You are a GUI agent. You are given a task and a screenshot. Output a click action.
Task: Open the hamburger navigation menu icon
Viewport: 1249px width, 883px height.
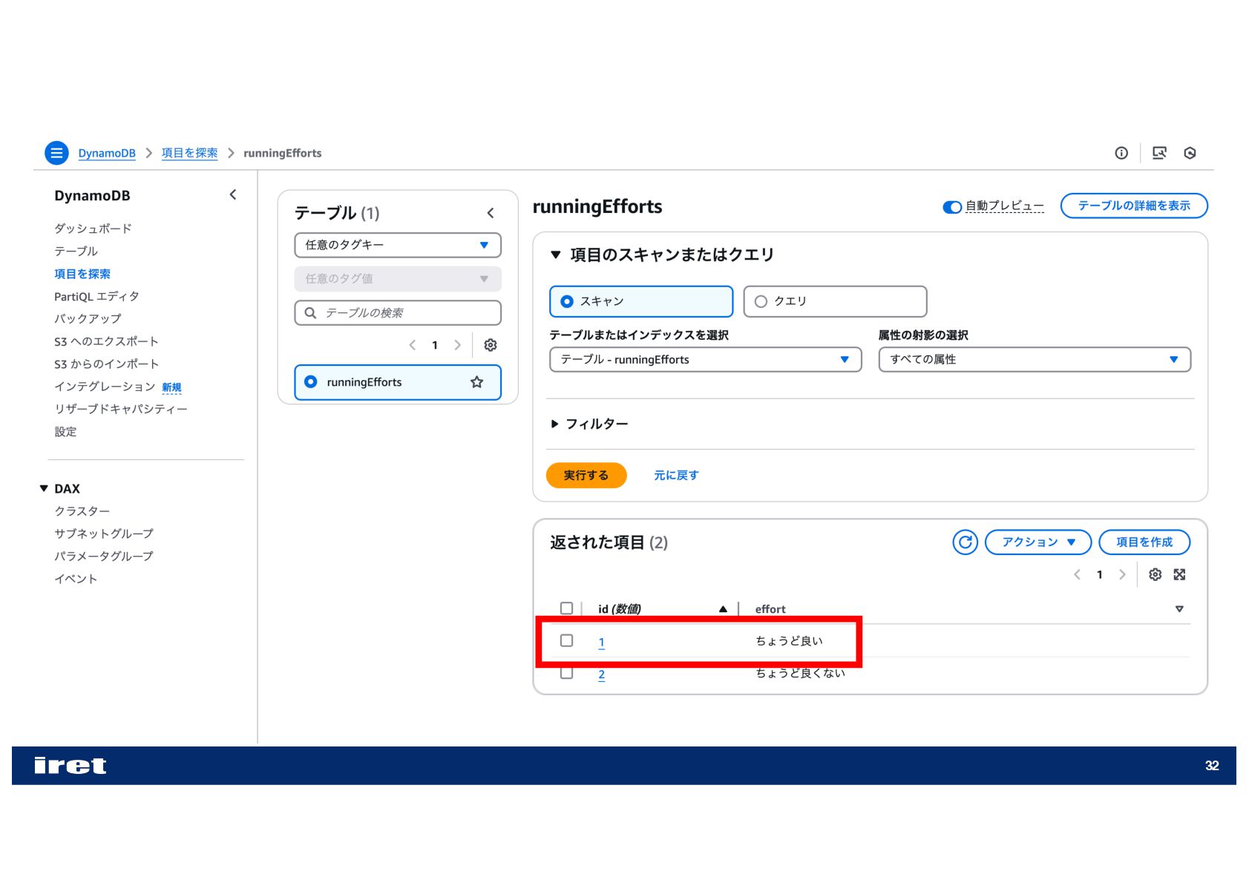56,153
